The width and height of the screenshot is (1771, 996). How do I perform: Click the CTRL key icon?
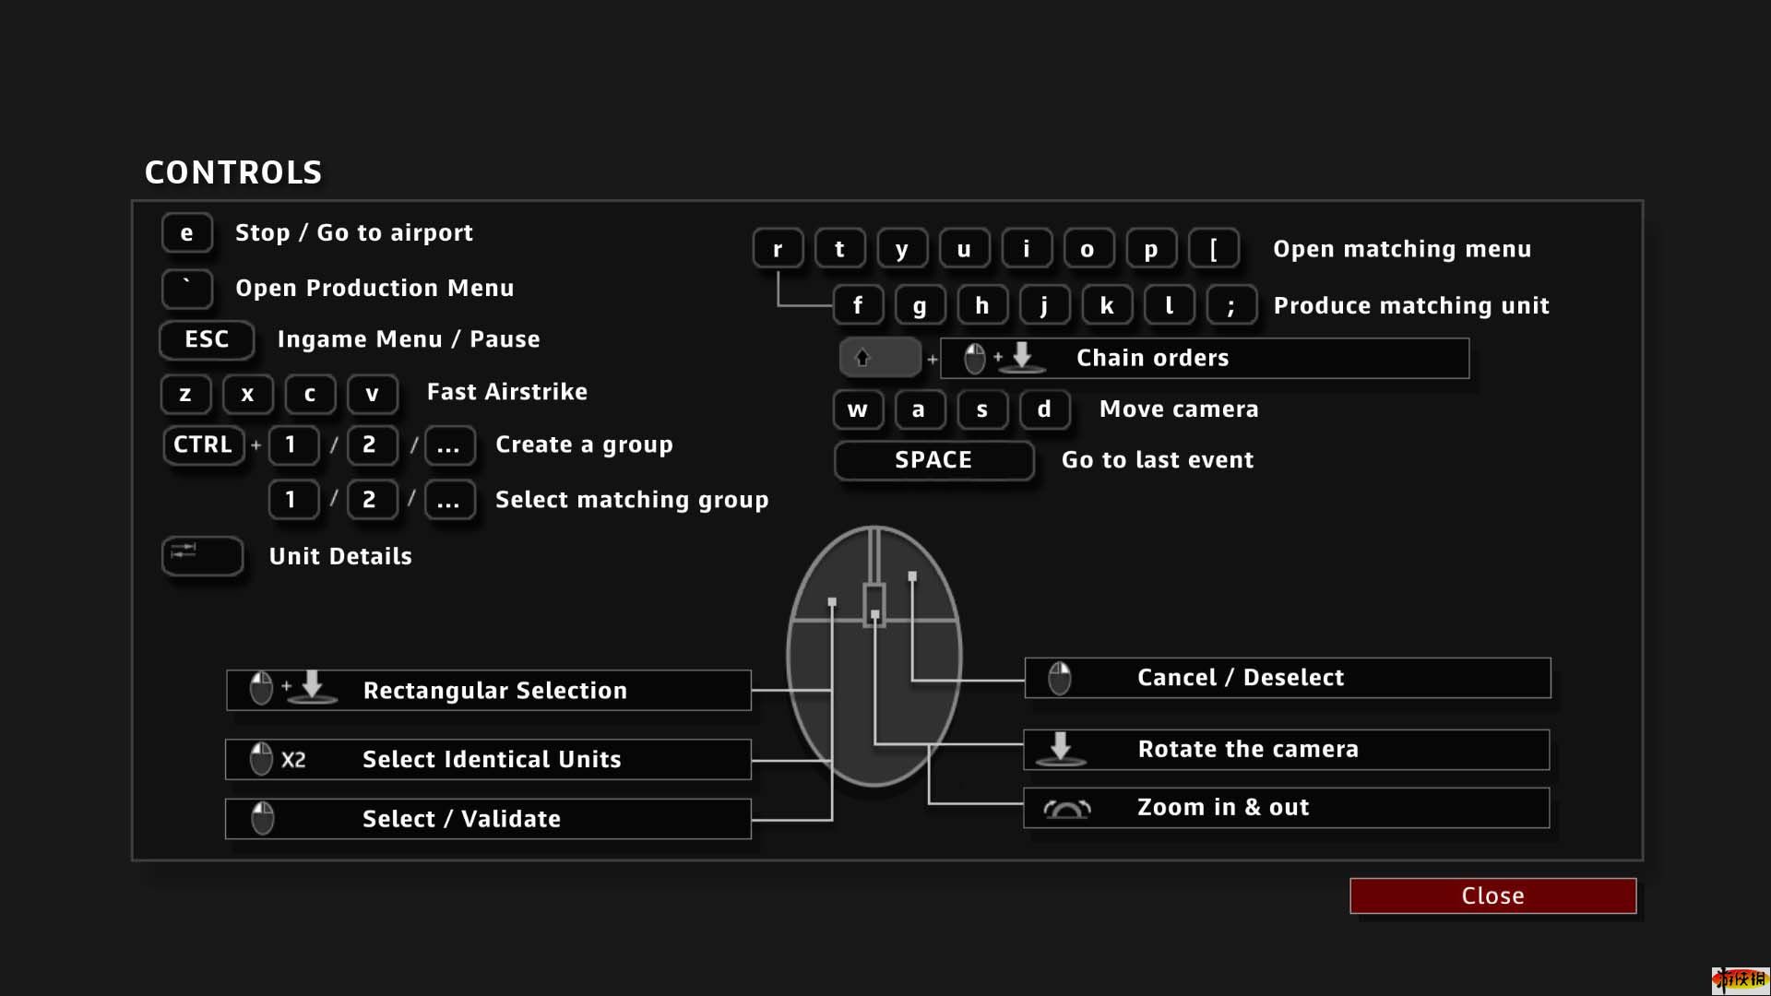coord(203,445)
